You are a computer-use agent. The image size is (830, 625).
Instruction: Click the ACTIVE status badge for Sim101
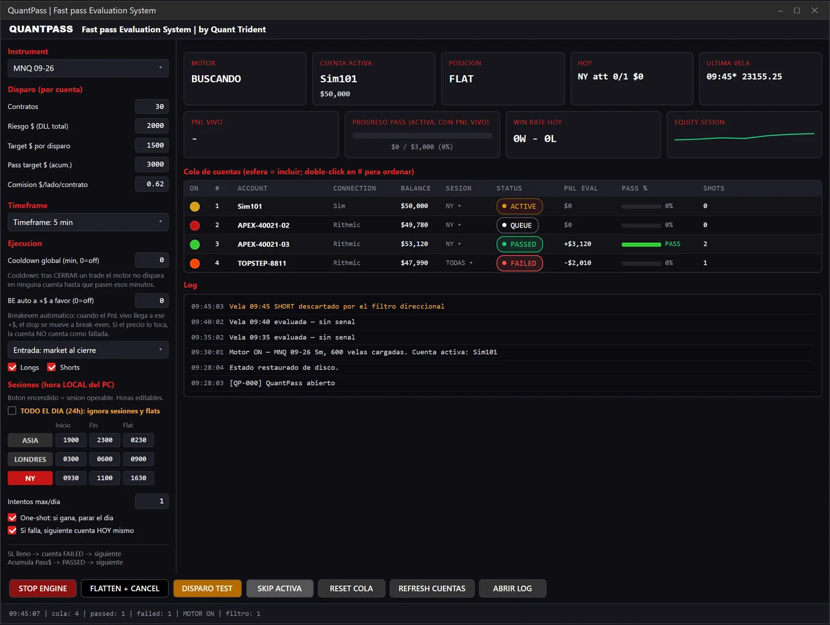tap(519, 206)
